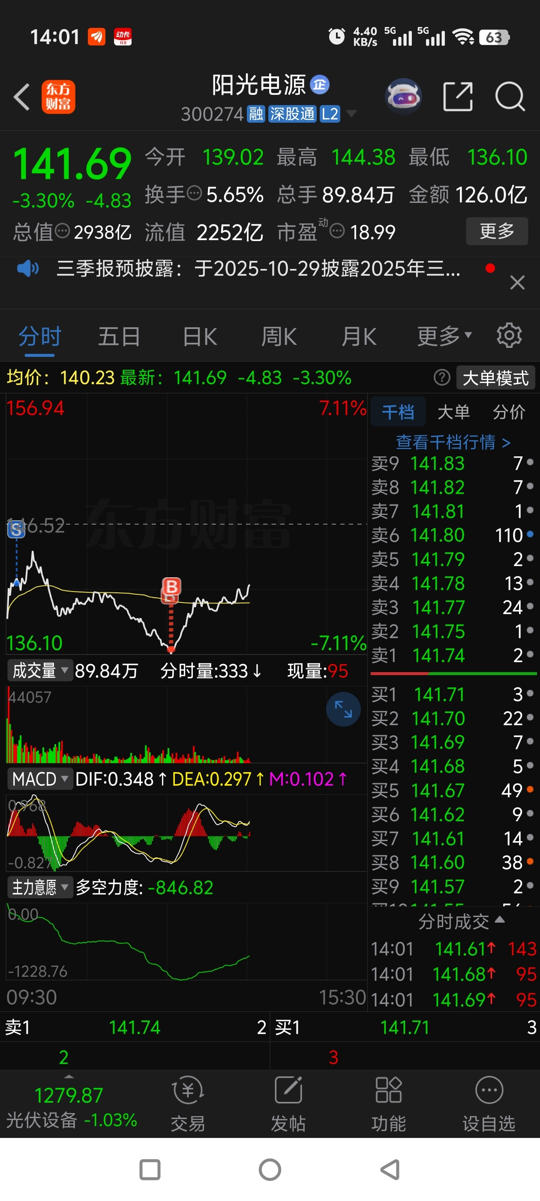
Task: Tap the back arrow icon
Action: click(x=22, y=97)
